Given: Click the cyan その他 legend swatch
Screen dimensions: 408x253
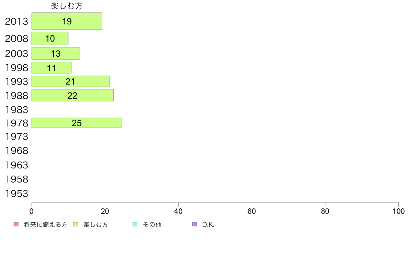Looking at the screenshot, I should point(135,224).
